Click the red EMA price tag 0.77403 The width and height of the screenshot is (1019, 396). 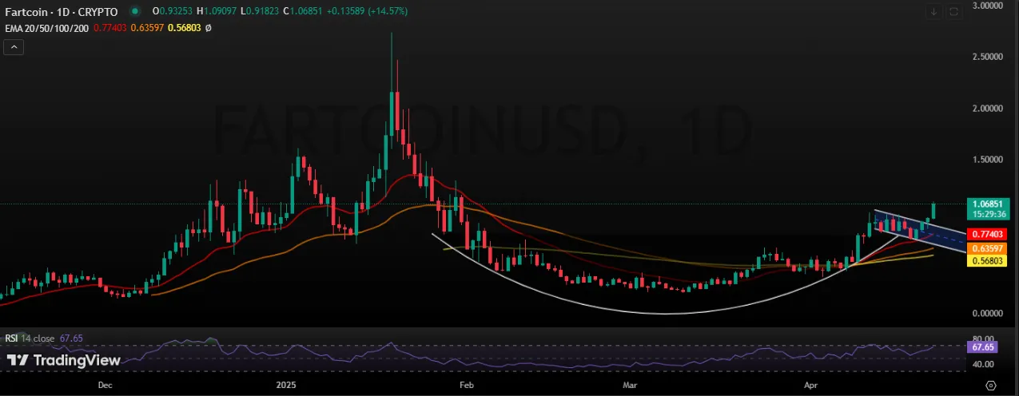(x=989, y=235)
